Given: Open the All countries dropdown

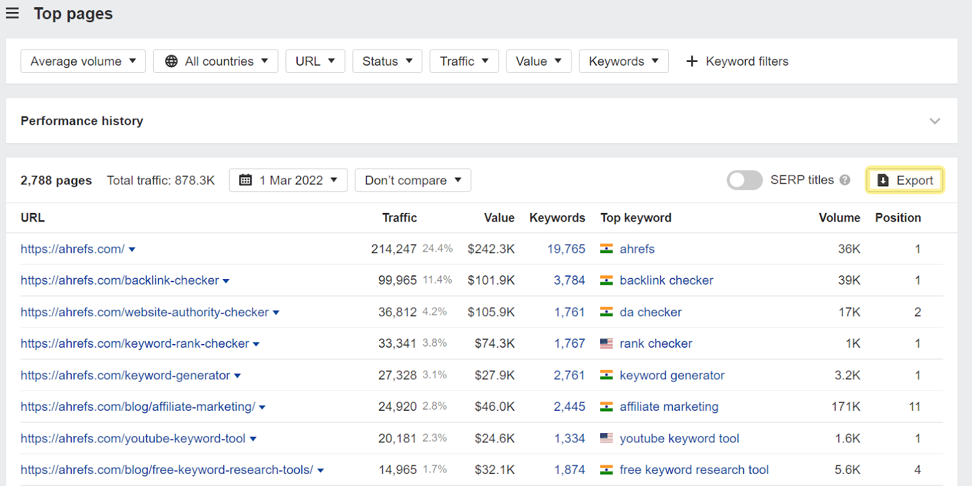Looking at the screenshot, I should (216, 61).
